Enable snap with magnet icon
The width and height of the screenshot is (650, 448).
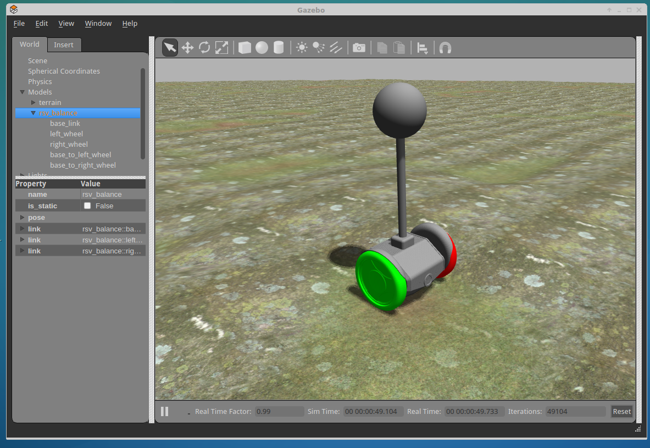pyautogui.click(x=445, y=48)
